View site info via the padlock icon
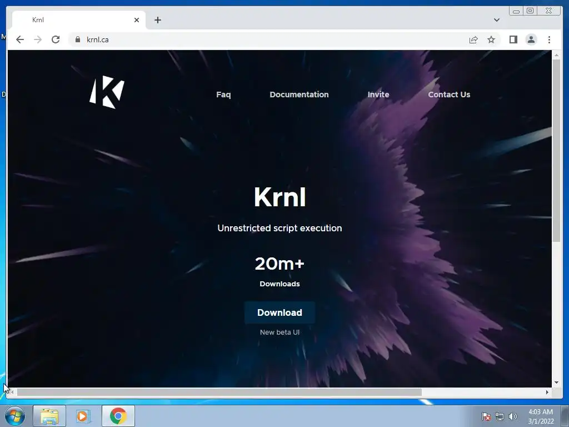Screen dimensions: 569x427 pos(78,39)
